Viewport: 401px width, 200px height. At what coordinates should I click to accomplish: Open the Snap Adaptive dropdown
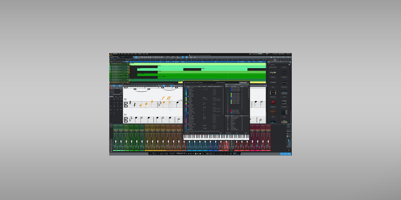[179, 58]
